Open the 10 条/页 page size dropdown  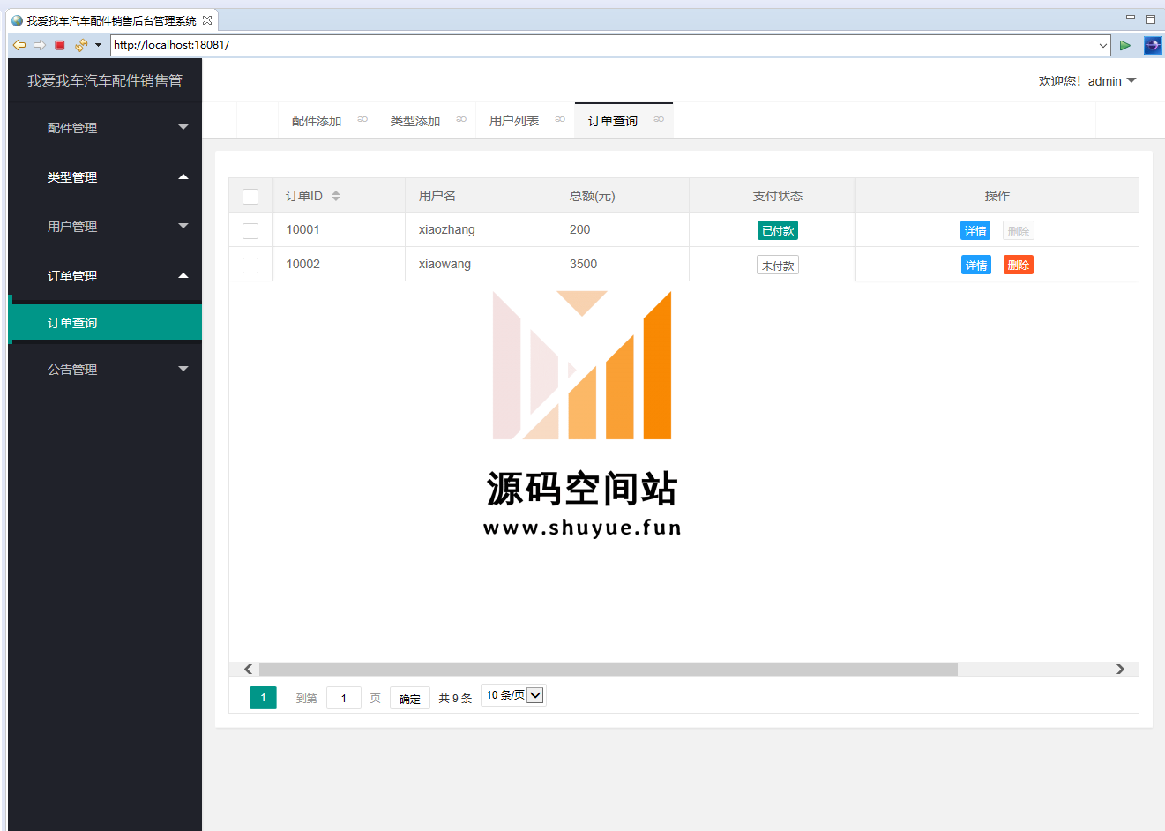[513, 695]
